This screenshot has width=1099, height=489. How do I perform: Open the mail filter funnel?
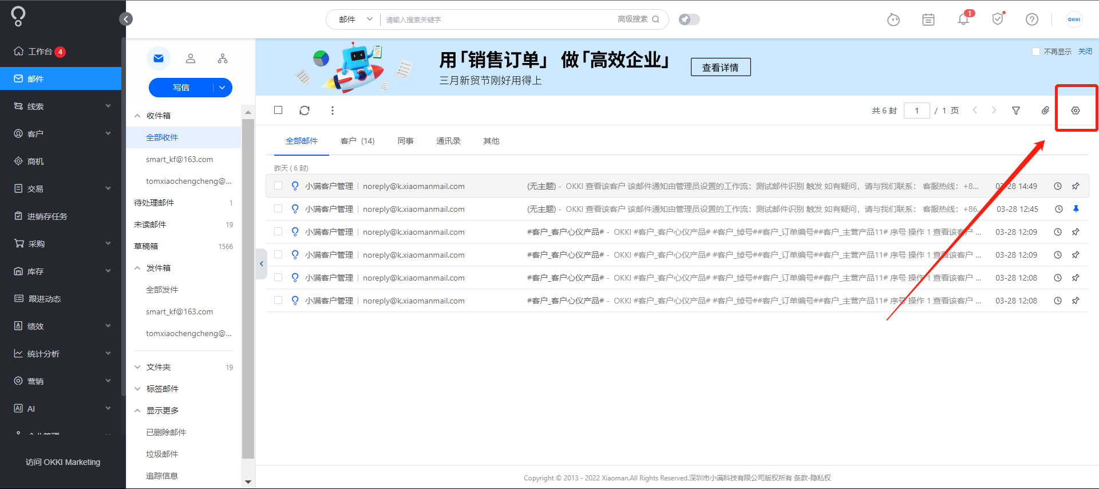(x=1016, y=111)
